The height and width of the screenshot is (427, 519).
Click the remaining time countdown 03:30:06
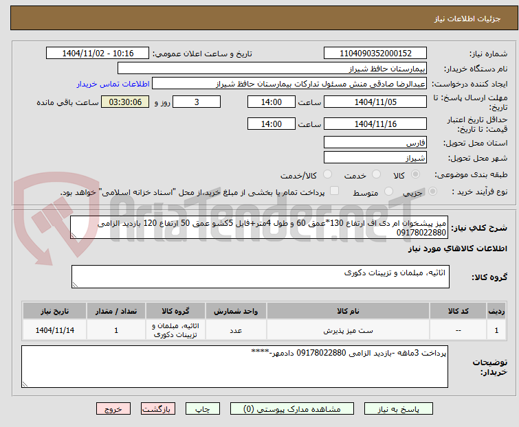pyautogui.click(x=125, y=102)
